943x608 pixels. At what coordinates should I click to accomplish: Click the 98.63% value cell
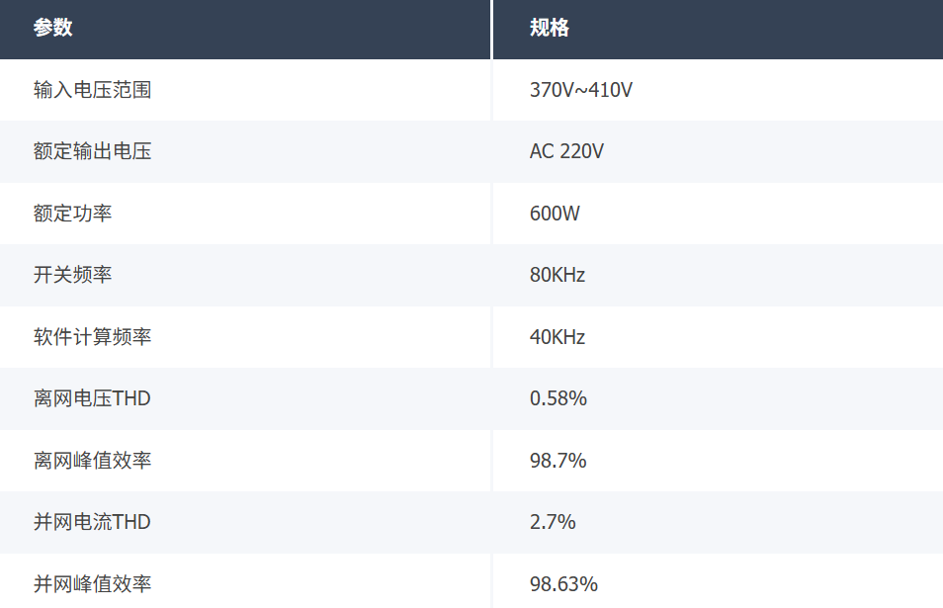point(563,584)
